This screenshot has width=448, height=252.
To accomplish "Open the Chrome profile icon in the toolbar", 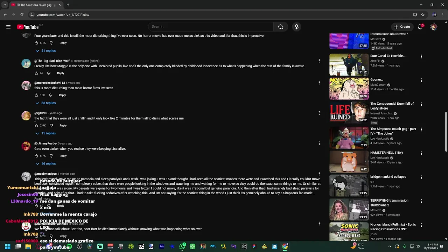I will point(434,15).
